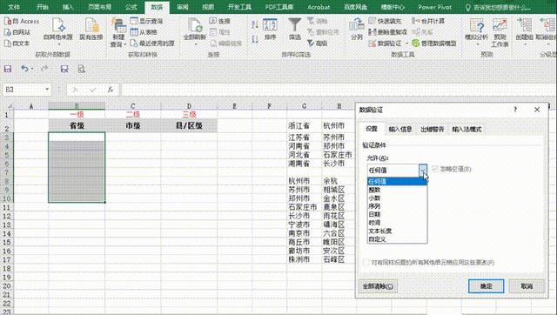
Task: Switch to the Home (开始) tab
Action: (x=43, y=7)
